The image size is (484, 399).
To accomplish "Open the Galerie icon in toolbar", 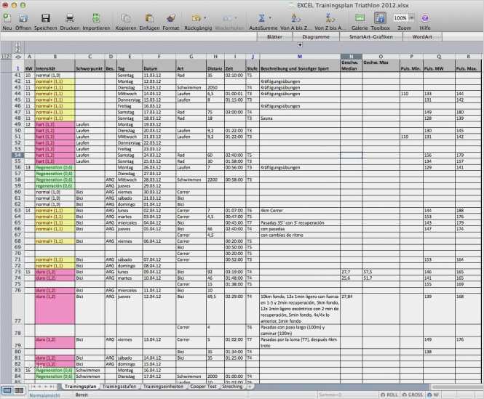I will coord(360,17).
